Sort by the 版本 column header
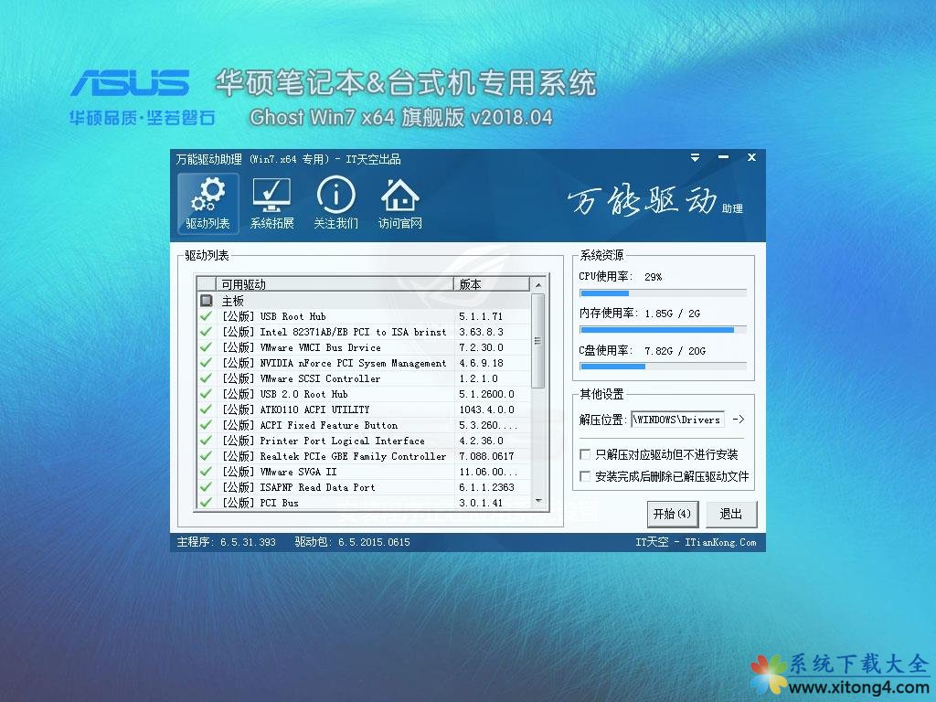Image resolution: width=936 pixels, height=702 pixels. tap(491, 284)
